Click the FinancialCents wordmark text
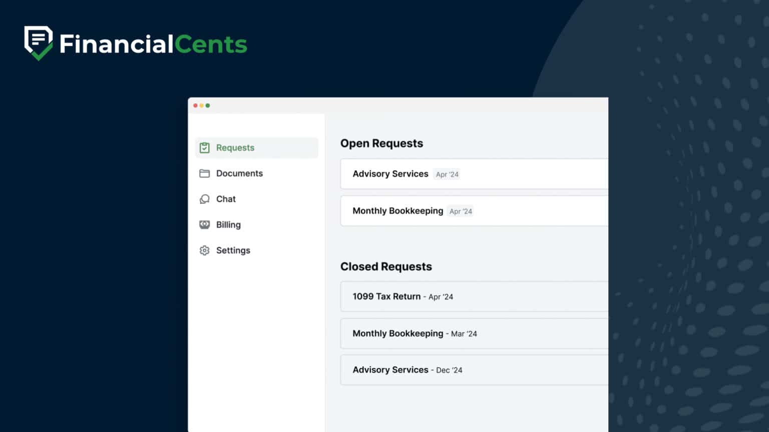Image resolution: width=769 pixels, height=432 pixels. pos(153,44)
